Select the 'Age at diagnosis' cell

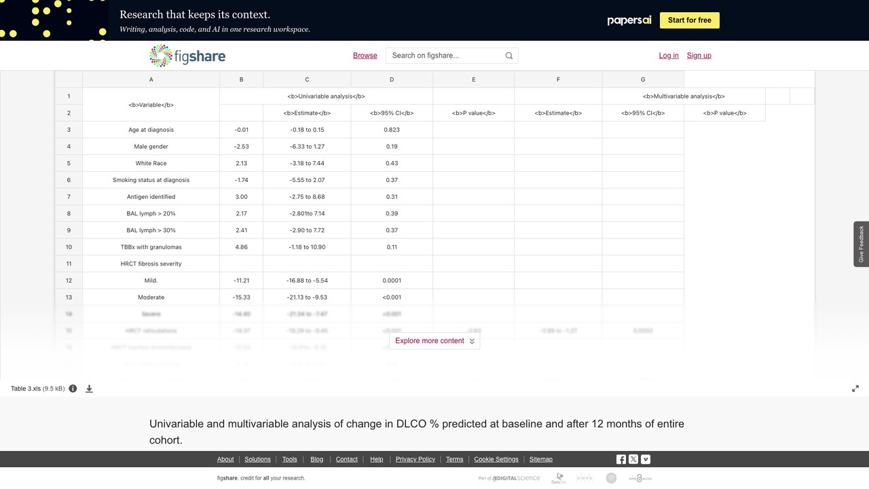pyautogui.click(x=151, y=130)
